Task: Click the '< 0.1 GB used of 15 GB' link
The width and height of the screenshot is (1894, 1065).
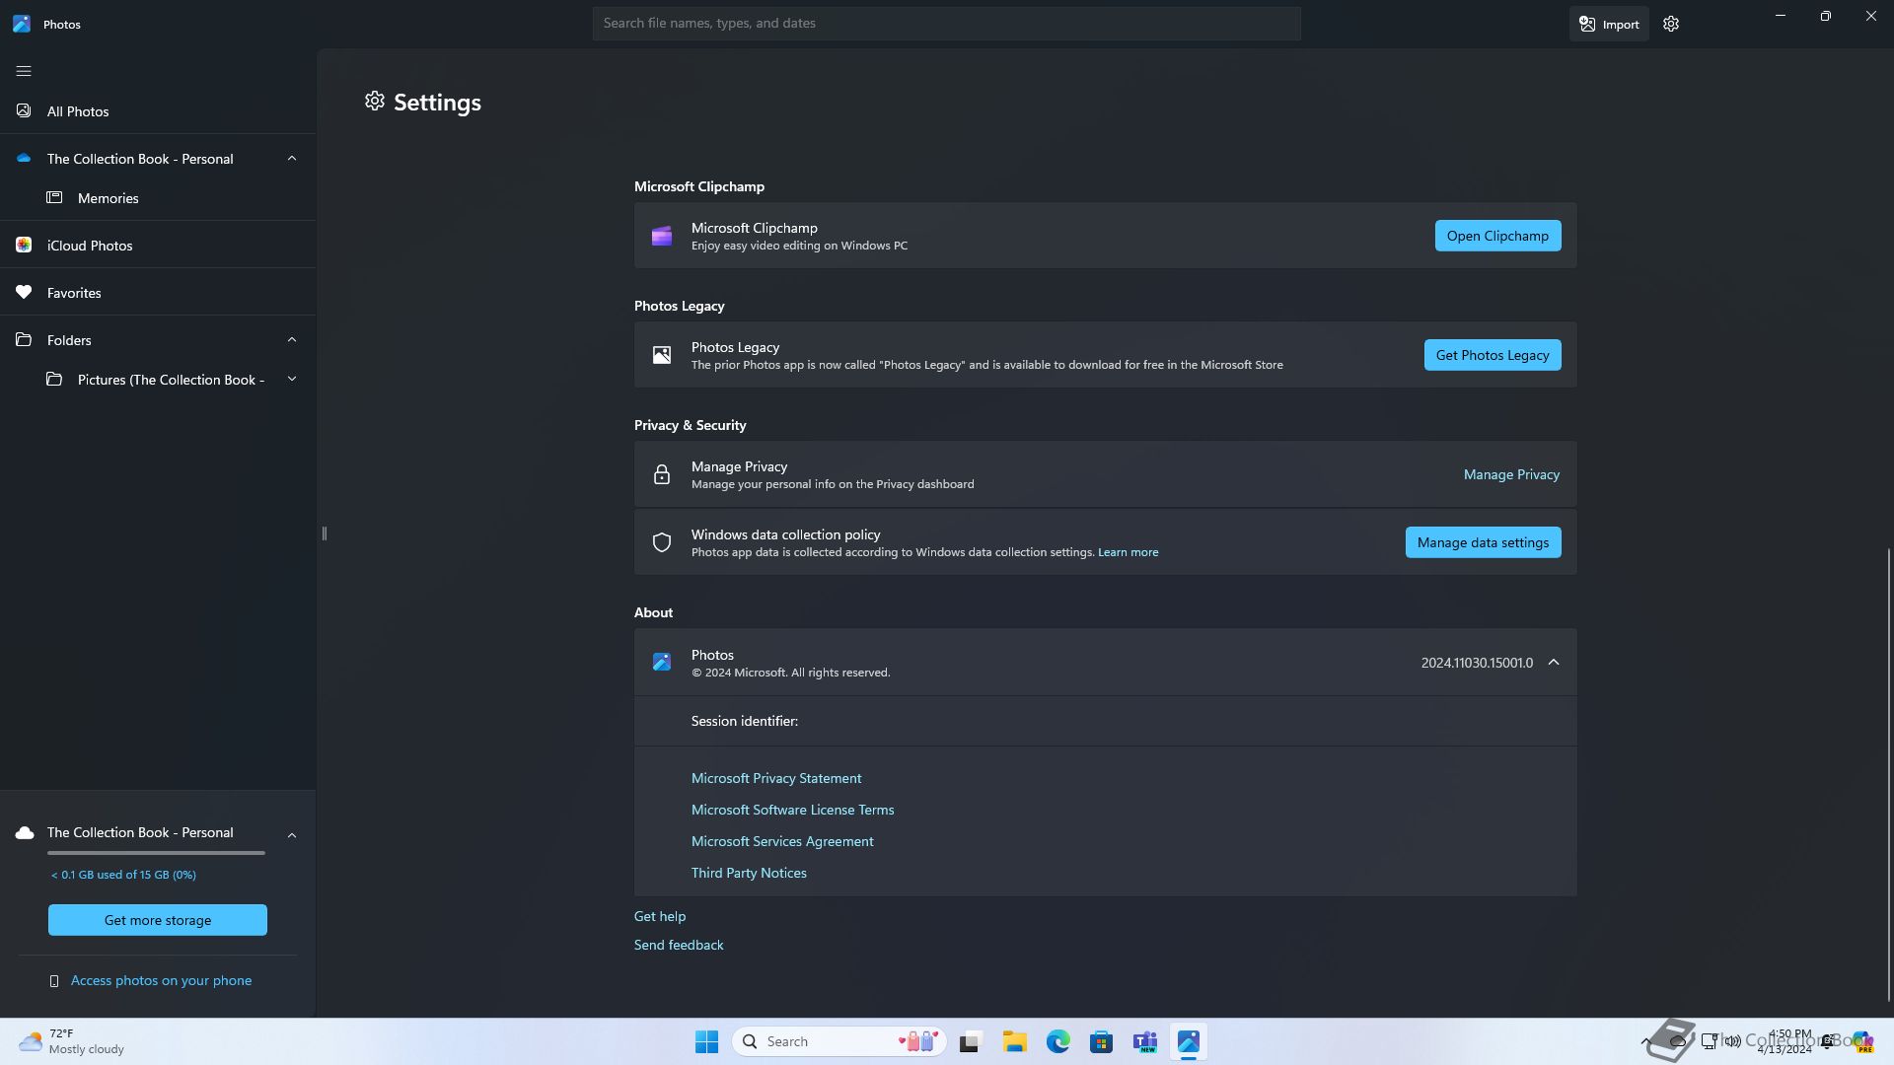Action: [123, 875]
